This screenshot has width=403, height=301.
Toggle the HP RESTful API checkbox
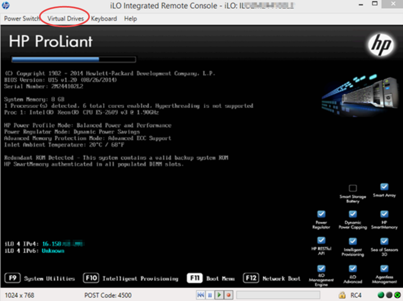pos(321,240)
